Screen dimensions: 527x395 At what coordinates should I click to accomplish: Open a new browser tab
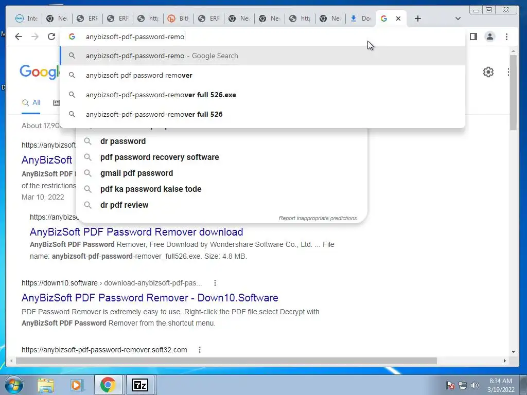417,19
